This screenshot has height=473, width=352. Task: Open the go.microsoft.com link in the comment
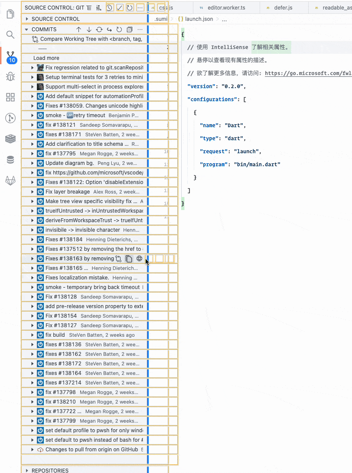click(x=308, y=73)
